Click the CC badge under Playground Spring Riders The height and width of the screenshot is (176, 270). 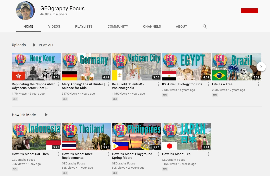(x=115, y=173)
